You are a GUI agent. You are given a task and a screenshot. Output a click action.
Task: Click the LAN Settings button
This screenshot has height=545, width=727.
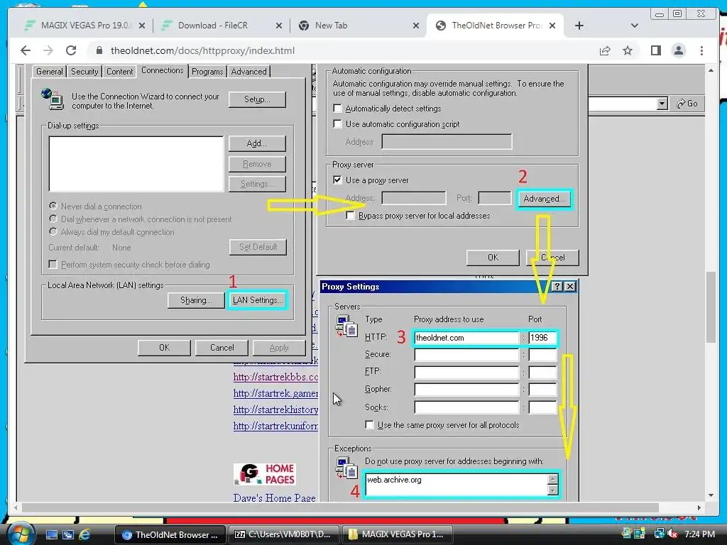(x=257, y=300)
